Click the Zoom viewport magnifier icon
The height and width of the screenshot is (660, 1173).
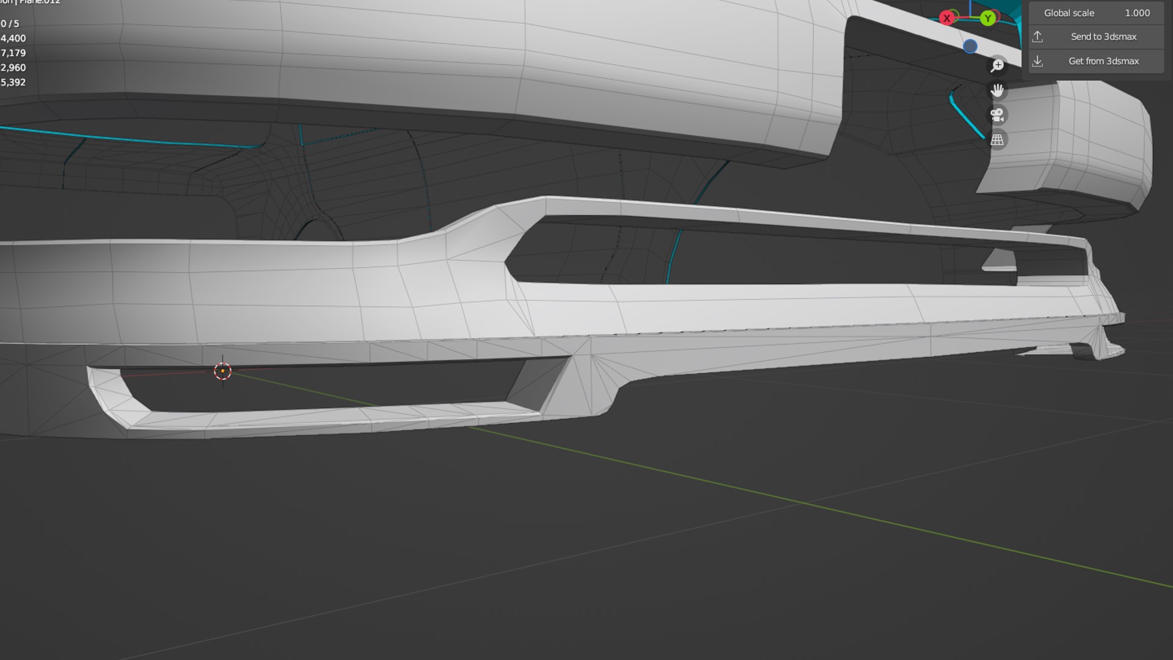(997, 65)
